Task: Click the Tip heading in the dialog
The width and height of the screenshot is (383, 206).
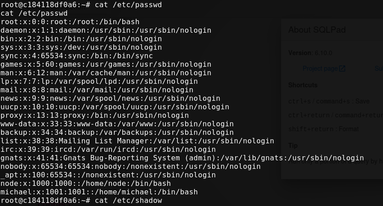Action: pyautogui.click(x=293, y=146)
